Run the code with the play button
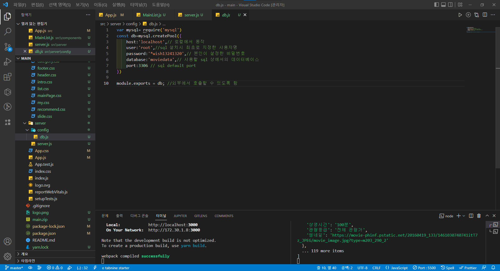This screenshot has width=500, height=271. click(460, 15)
